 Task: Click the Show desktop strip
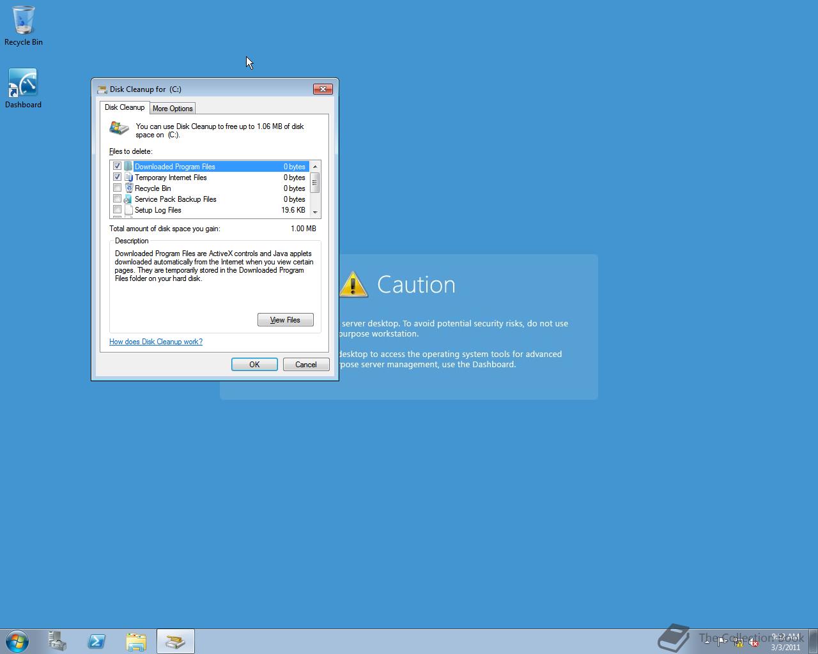(x=813, y=641)
